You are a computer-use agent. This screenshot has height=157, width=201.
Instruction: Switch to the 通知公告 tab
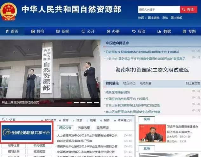[65, 128]
